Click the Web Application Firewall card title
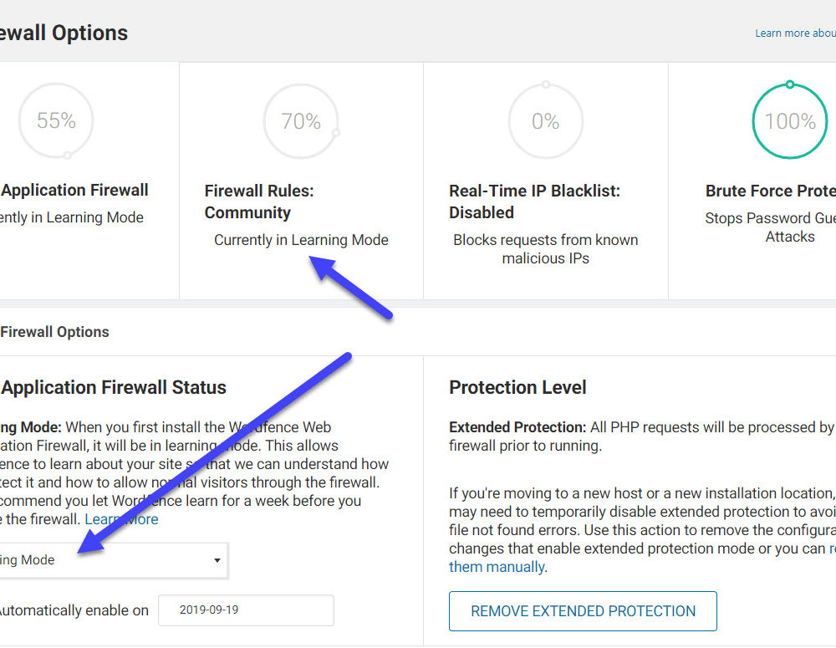This screenshot has width=836, height=648. tap(75, 191)
